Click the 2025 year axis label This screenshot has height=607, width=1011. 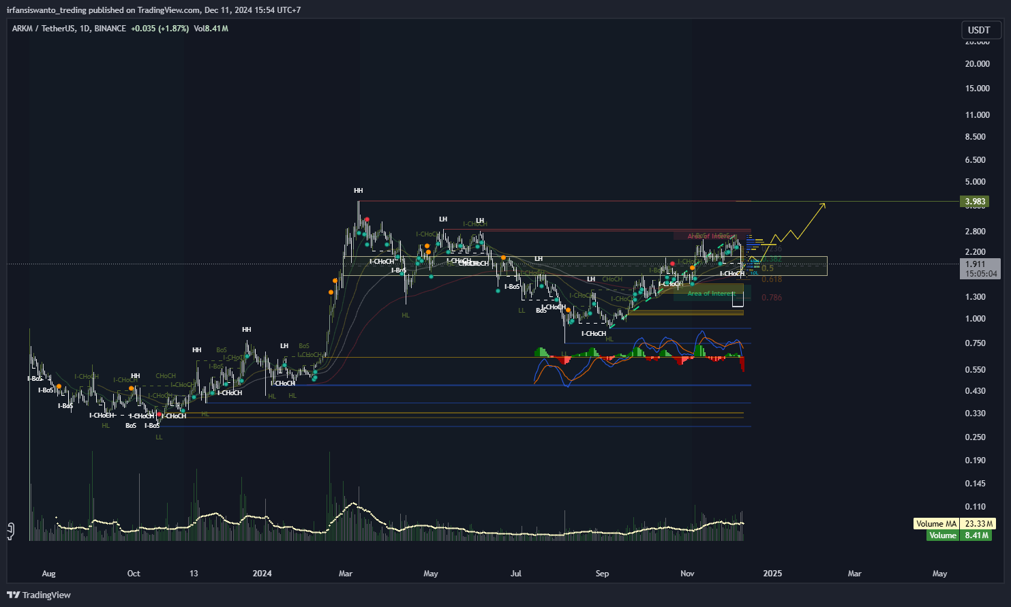772,573
